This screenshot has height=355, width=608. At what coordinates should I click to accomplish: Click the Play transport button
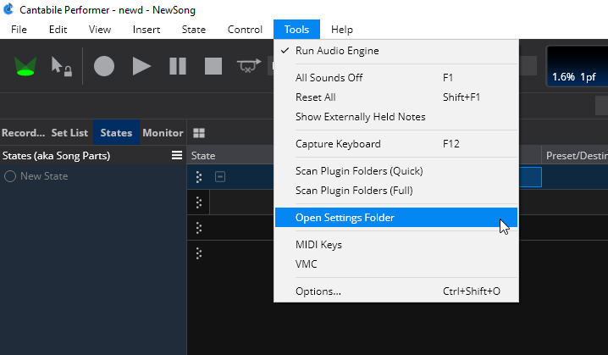pos(141,66)
